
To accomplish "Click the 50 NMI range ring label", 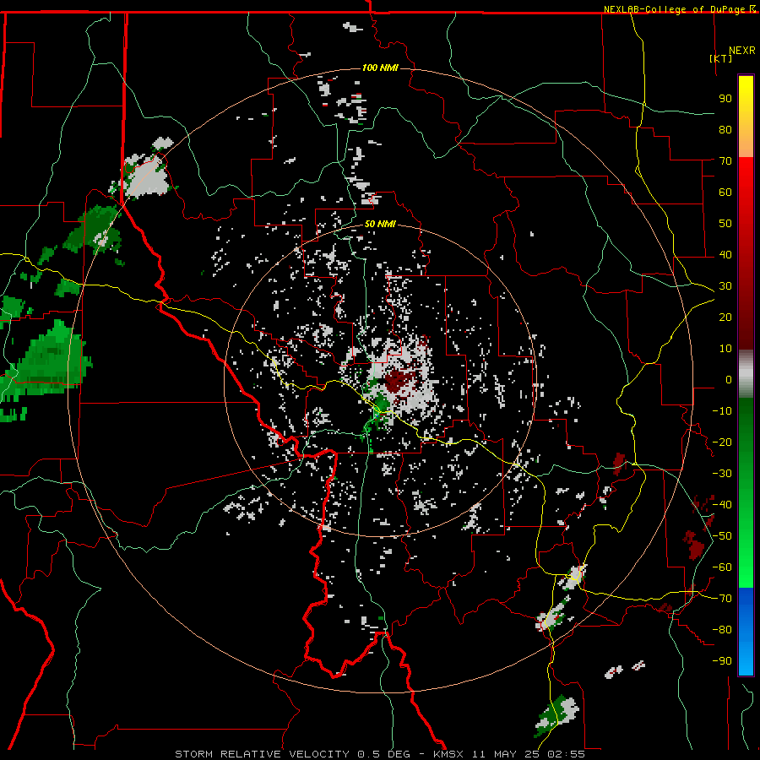I will [x=380, y=224].
